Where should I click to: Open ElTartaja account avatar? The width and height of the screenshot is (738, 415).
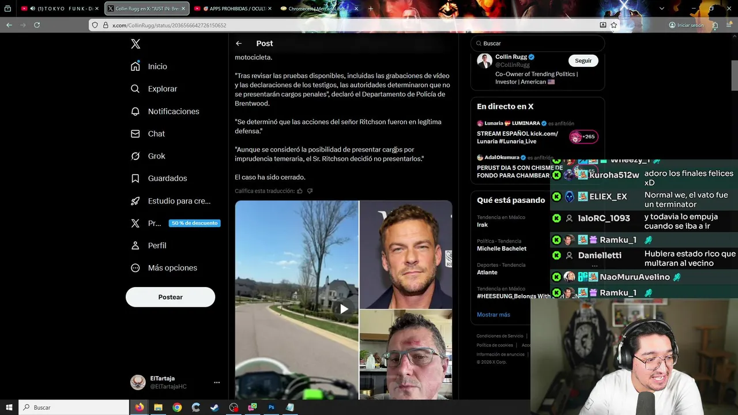[138, 382]
